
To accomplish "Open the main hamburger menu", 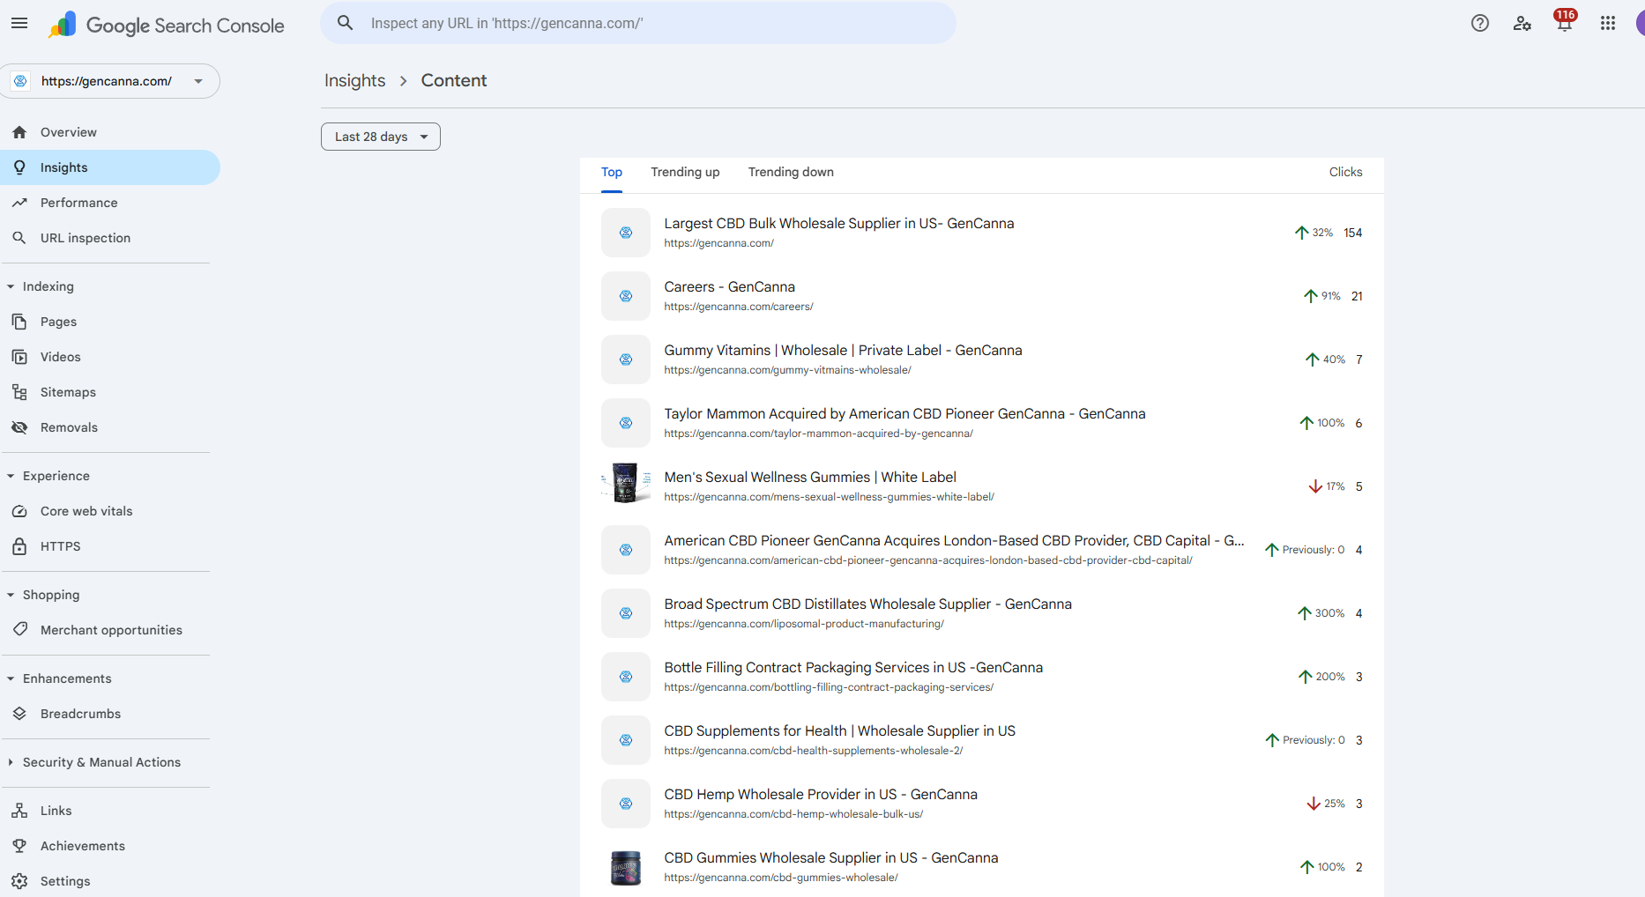I will (x=19, y=24).
